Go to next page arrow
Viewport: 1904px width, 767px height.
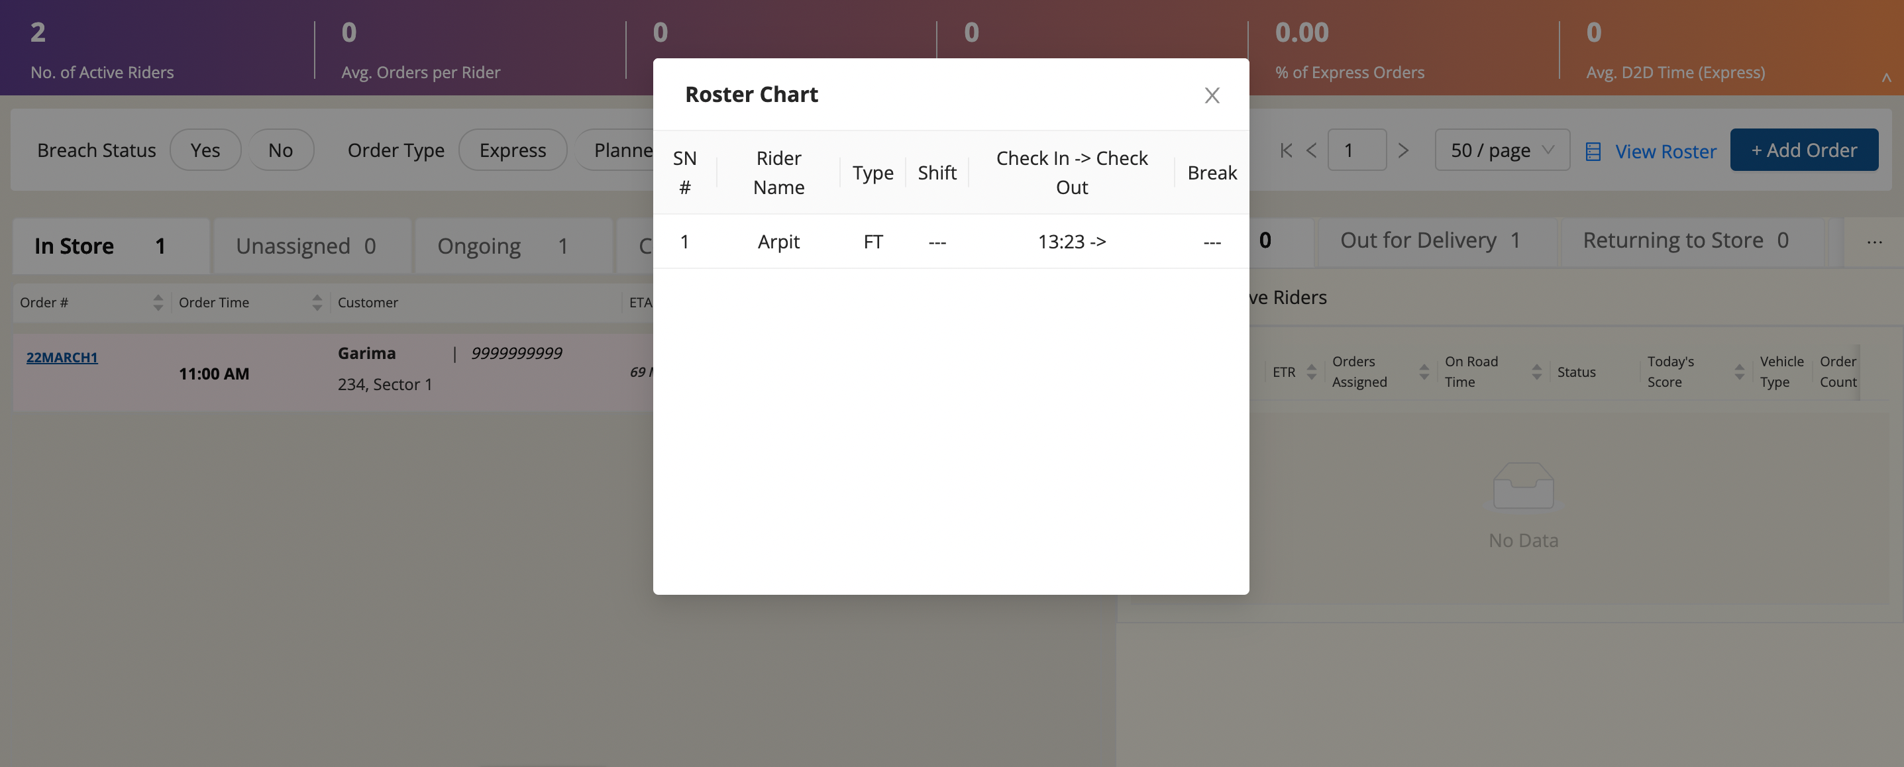pyautogui.click(x=1403, y=151)
